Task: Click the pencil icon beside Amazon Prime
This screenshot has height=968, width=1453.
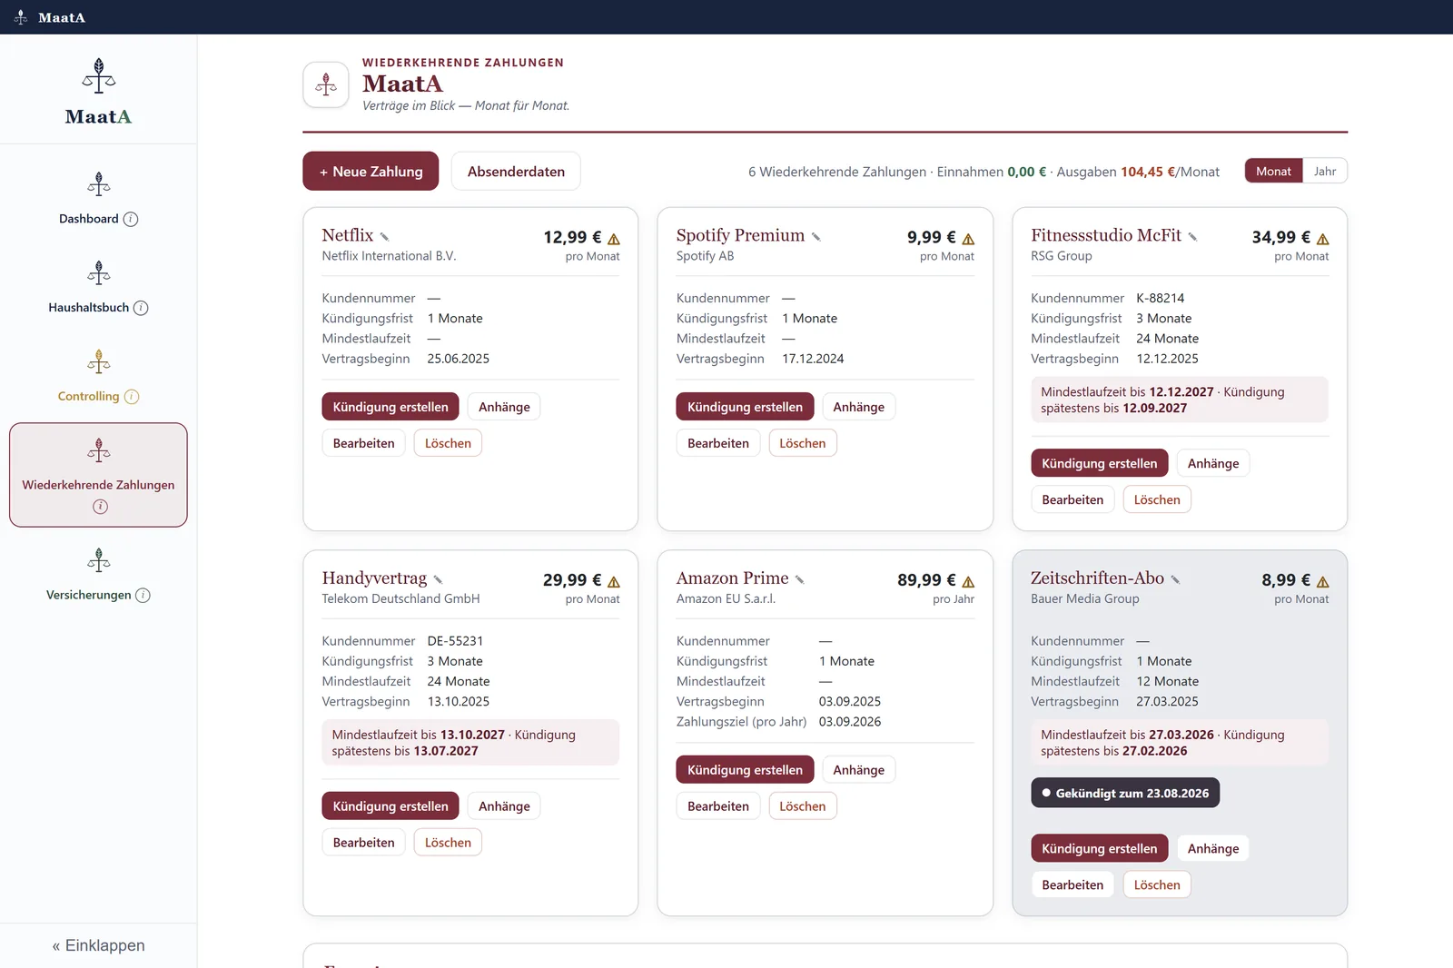Action: pyautogui.click(x=800, y=579)
